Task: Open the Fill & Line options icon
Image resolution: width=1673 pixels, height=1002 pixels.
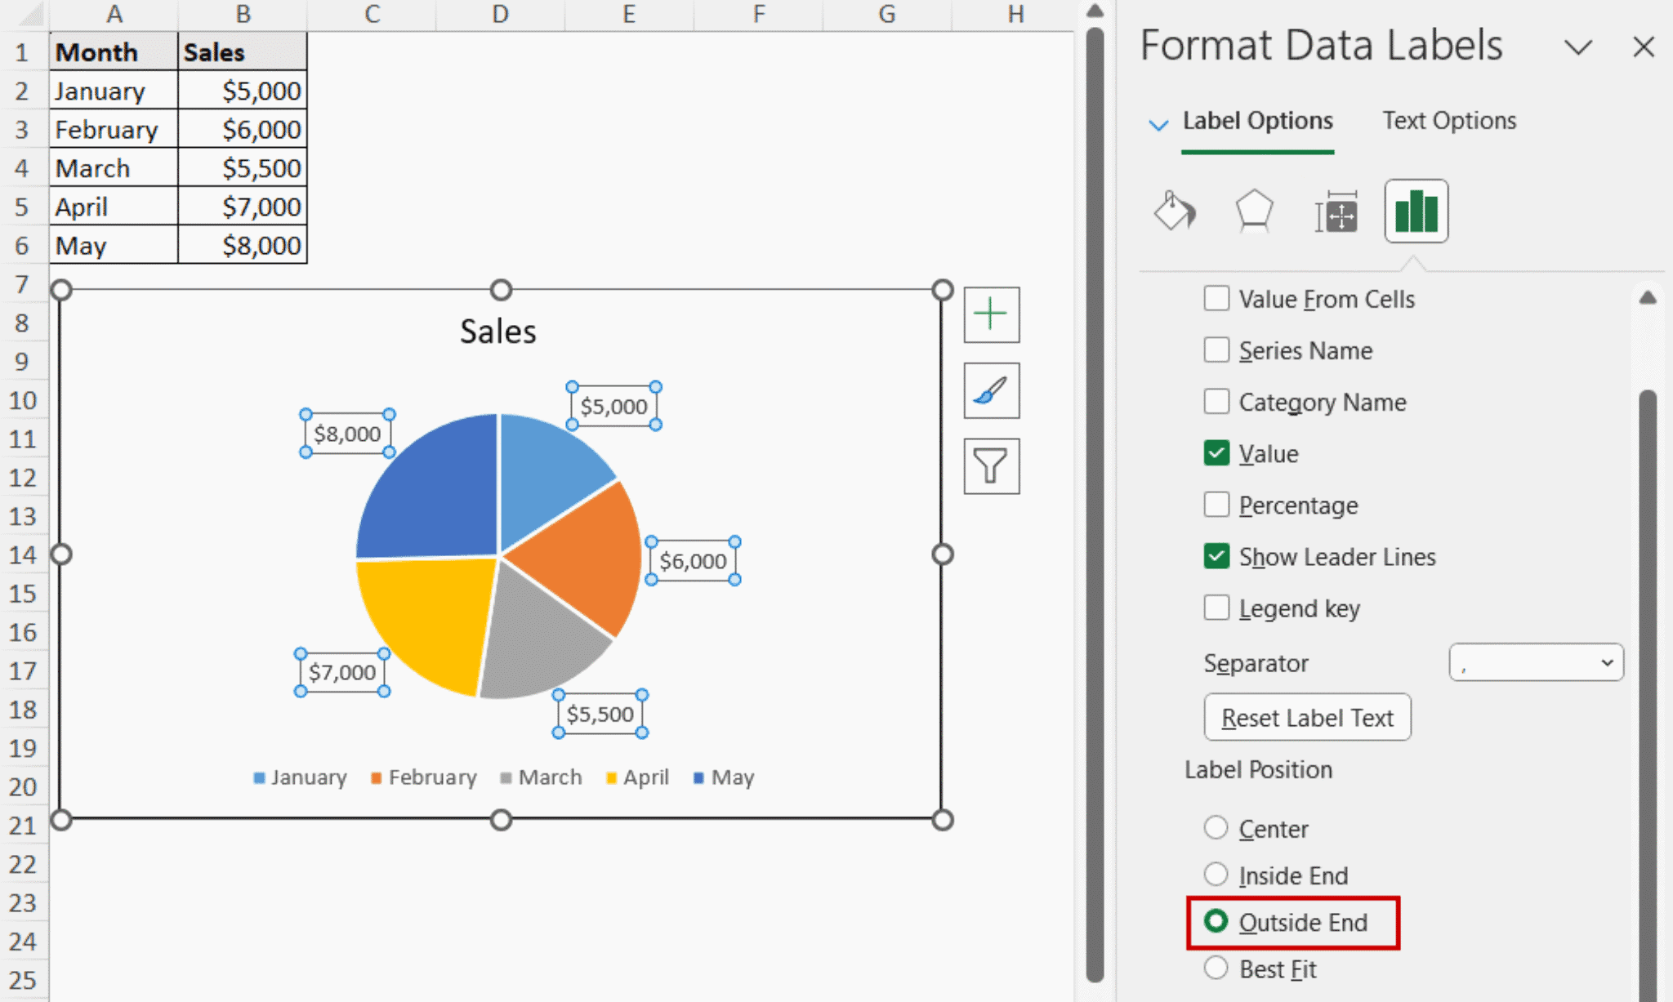Action: 1174,212
